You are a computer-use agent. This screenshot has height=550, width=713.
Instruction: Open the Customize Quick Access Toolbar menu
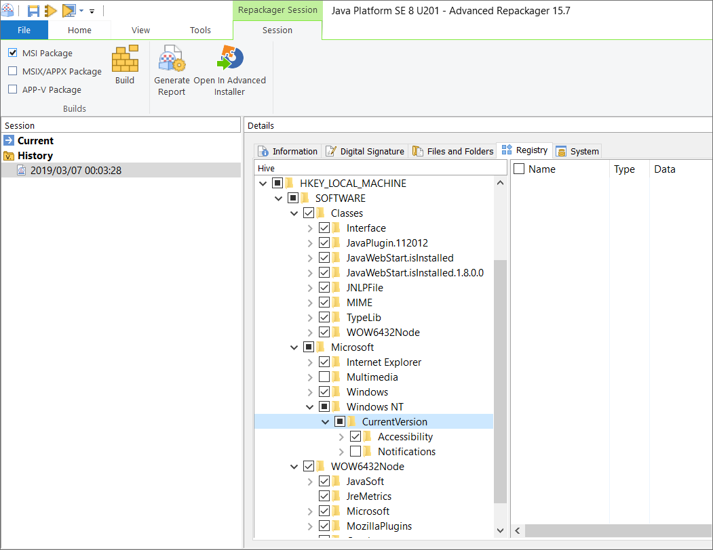(x=92, y=11)
